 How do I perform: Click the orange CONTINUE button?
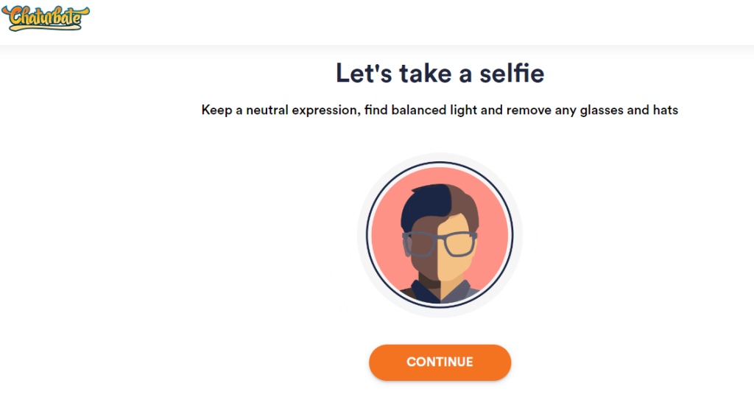coord(440,362)
